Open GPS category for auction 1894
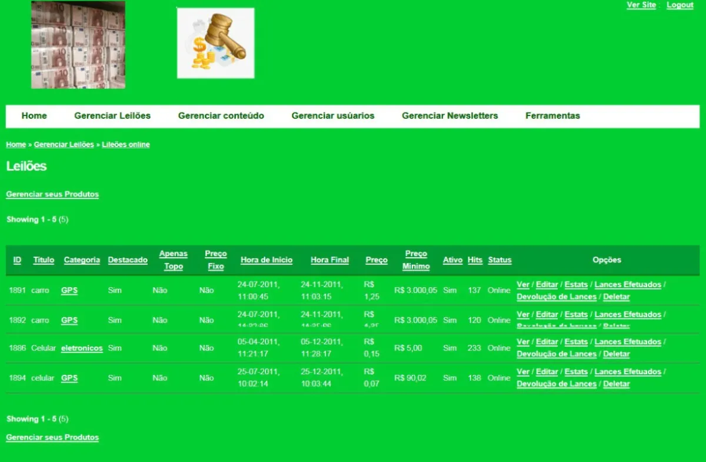 69,378
